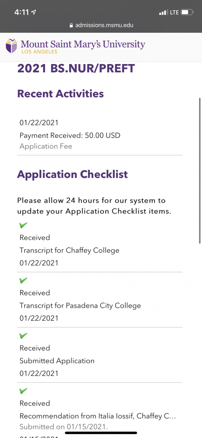
Task: Tap the Payment Received 50.00 USD entry
Action: click(x=70, y=136)
